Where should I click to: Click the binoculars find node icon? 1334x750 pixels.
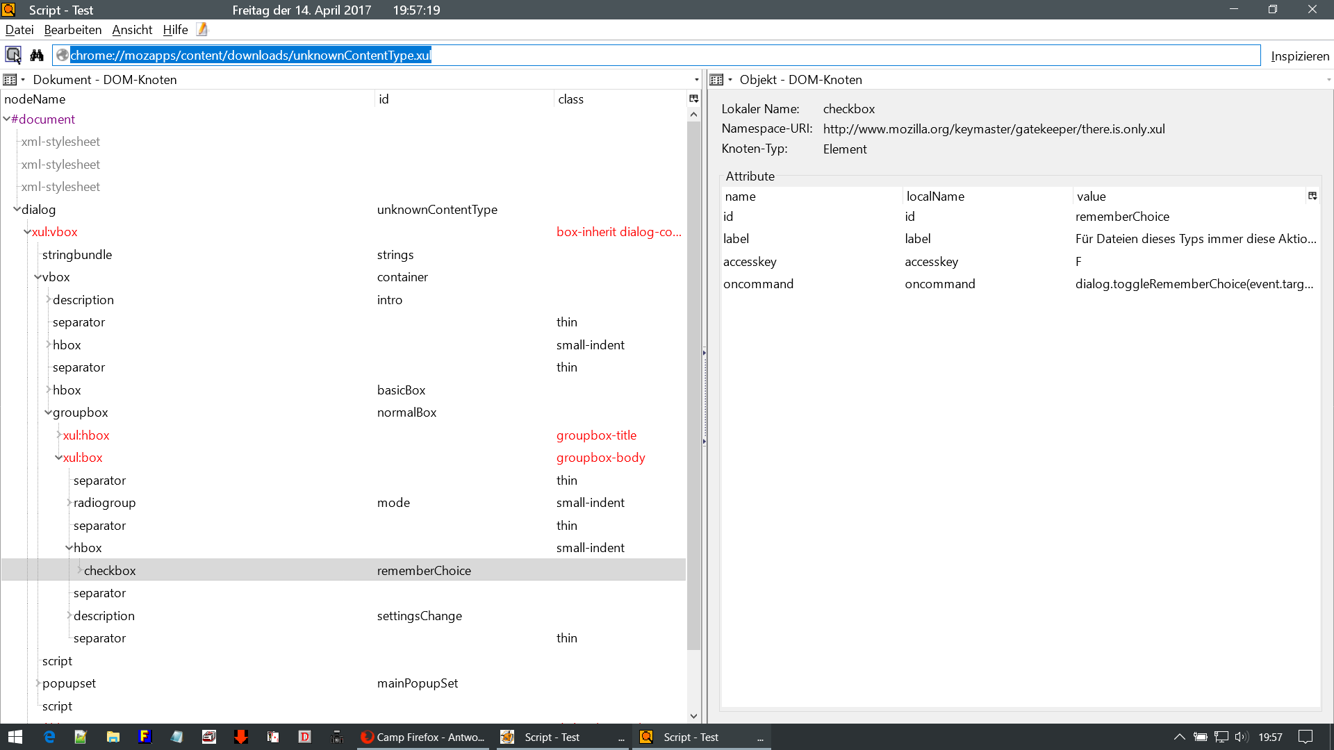tap(37, 55)
